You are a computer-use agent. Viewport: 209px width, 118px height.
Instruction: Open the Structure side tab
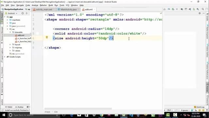click(2, 72)
